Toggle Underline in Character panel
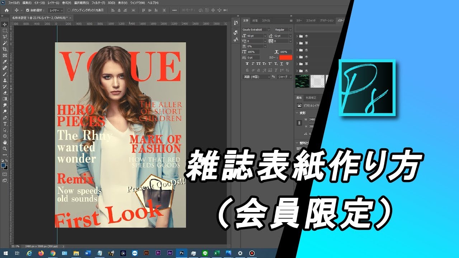The height and width of the screenshot is (258, 459). (282, 64)
